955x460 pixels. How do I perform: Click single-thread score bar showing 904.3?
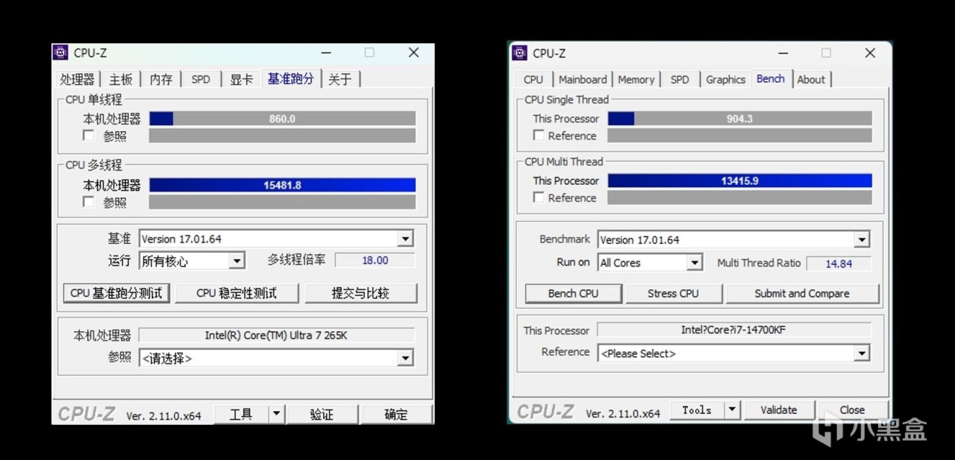[739, 119]
